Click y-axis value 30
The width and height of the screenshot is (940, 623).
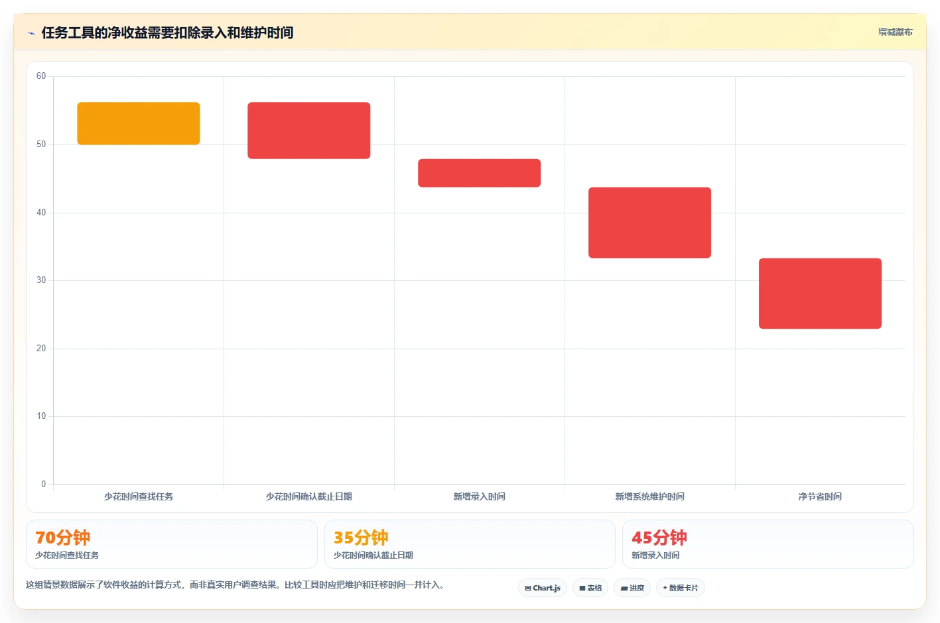pyautogui.click(x=41, y=280)
